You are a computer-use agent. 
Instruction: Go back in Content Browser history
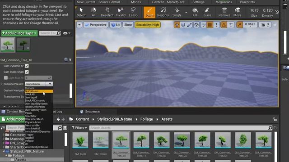click(x=58, y=119)
